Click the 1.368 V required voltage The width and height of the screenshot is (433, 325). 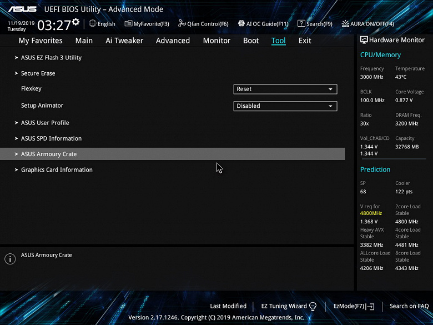click(369, 222)
